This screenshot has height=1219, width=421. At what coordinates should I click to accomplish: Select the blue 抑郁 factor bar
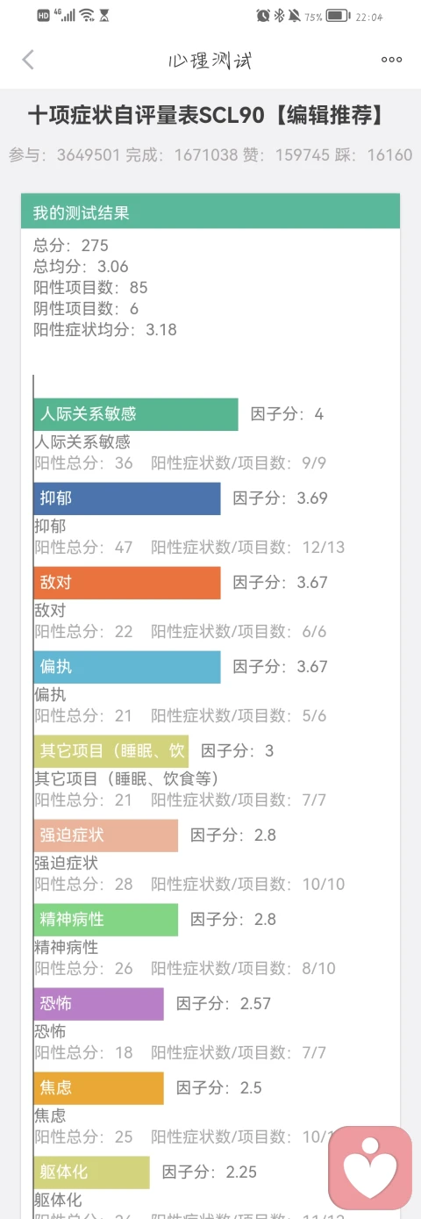coord(127,498)
